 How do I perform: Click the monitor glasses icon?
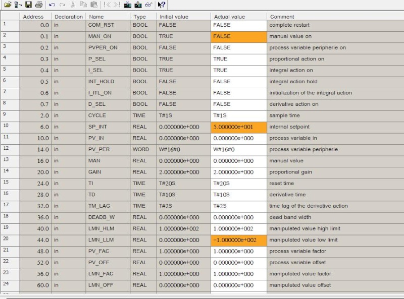point(149,5)
